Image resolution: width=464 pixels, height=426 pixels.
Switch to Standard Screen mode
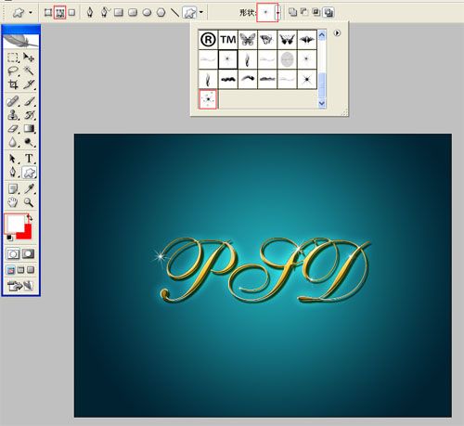point(11,270)
